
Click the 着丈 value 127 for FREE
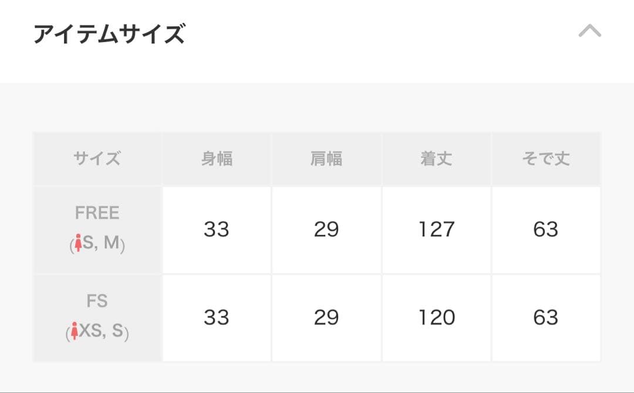(x=437, y=230)
